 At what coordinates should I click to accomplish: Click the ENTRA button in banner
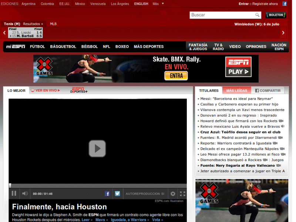pyautogui.click(x=176, y=76)
